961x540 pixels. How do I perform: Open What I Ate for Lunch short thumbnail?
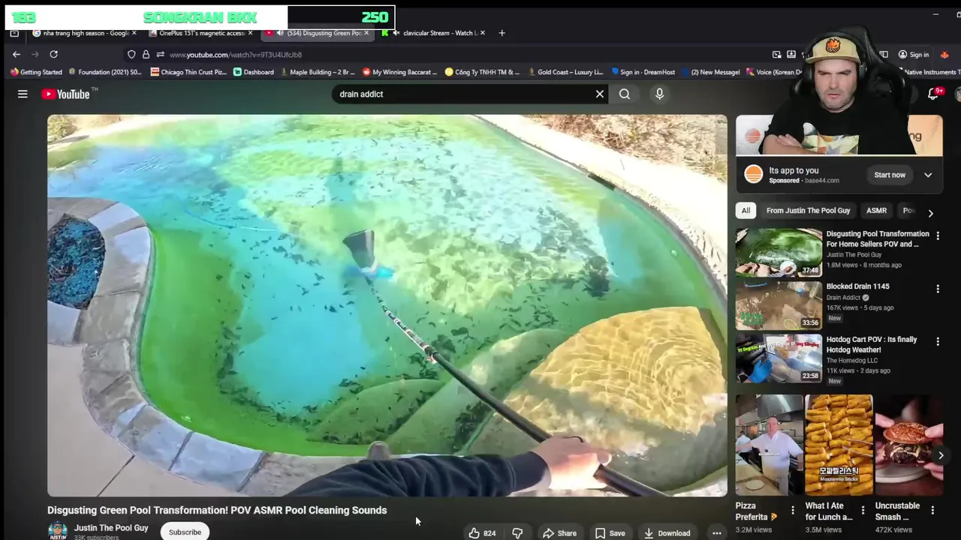tap(839, 445)
